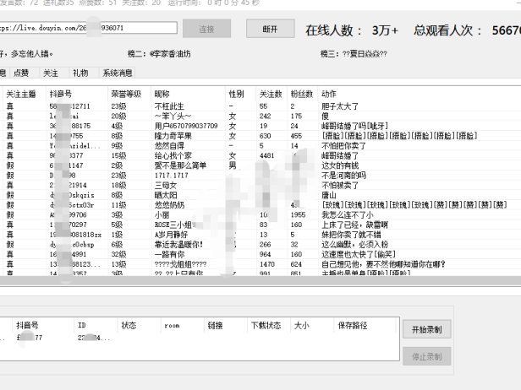Click the comment 这速度也太快了[偷笑]
Screen dimensions: 521x390
tap(359, 254)
